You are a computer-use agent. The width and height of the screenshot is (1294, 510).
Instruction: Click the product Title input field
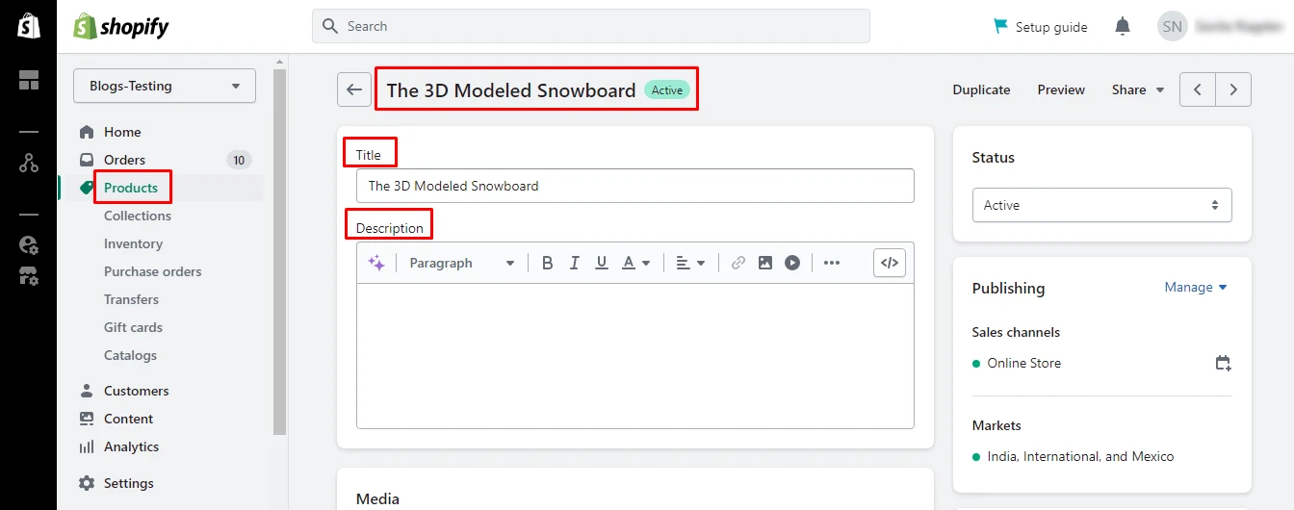(x=634, y=186)
